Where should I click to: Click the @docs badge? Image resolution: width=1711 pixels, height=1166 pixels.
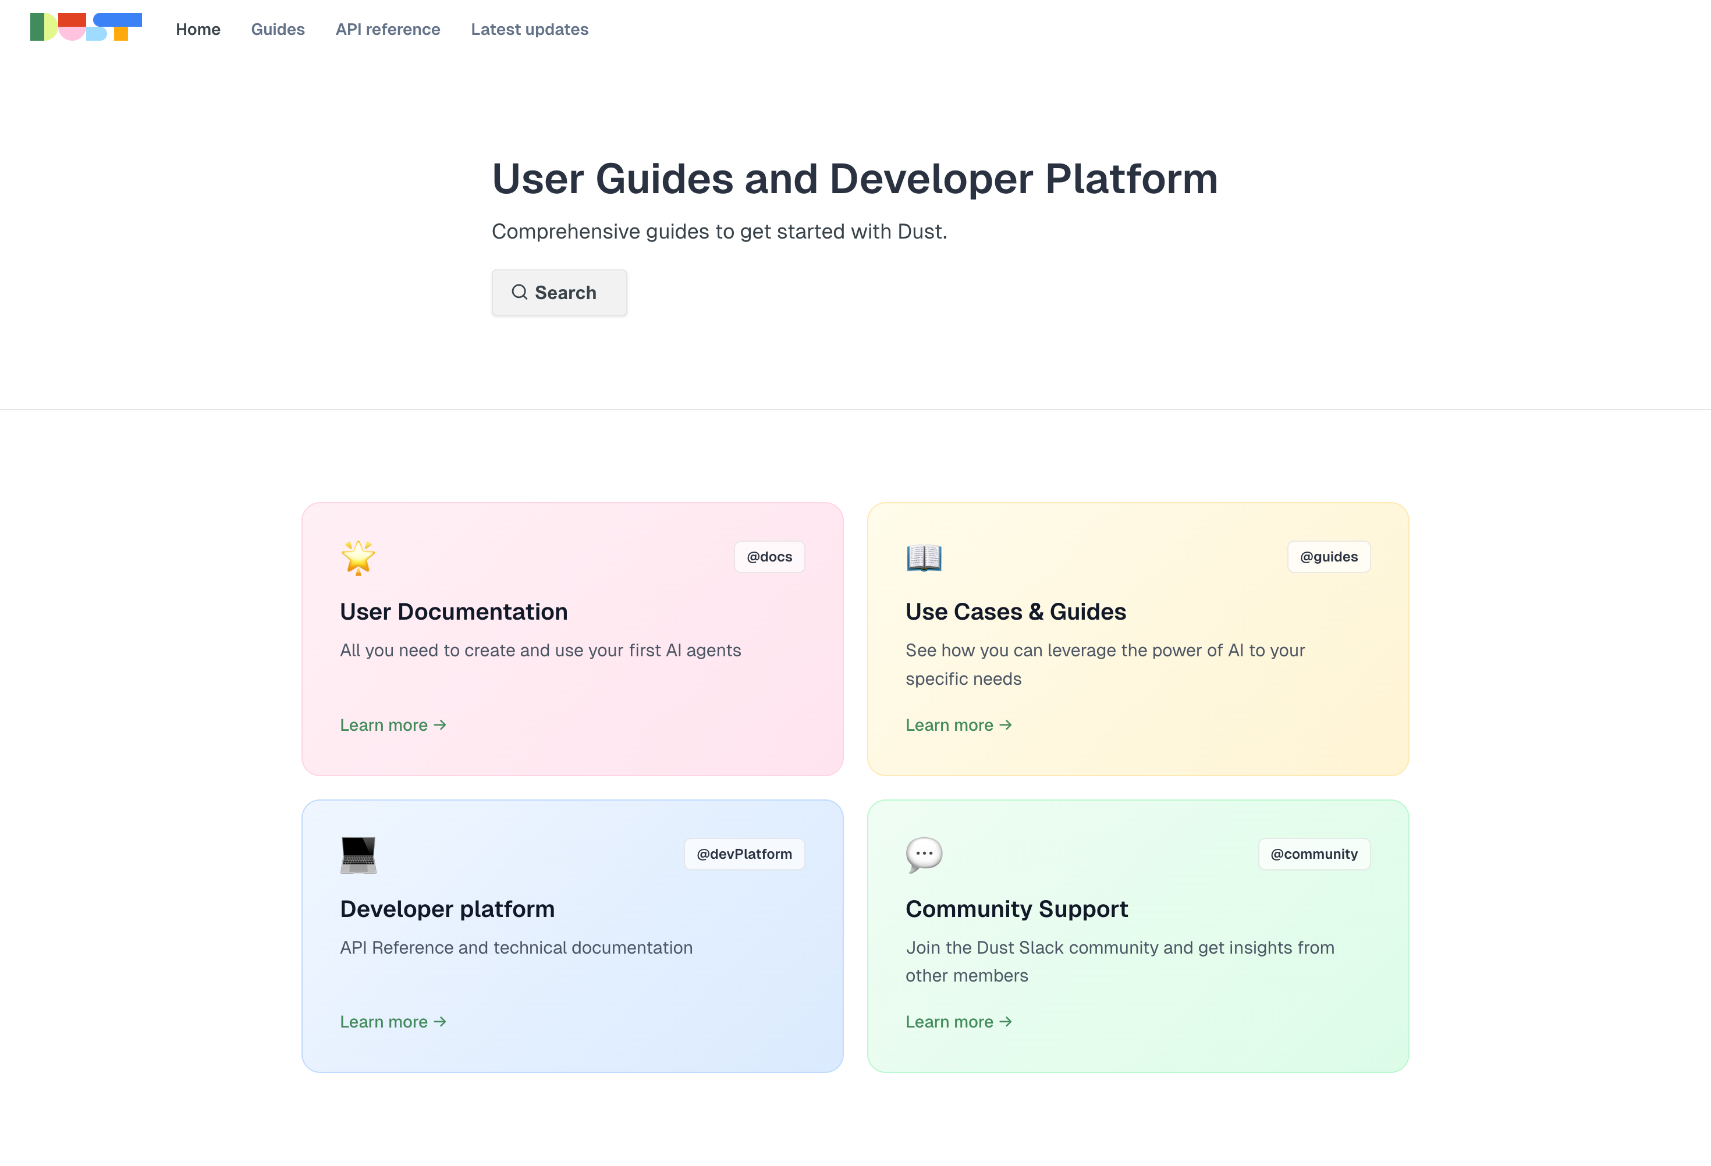[x=769, y=556]
